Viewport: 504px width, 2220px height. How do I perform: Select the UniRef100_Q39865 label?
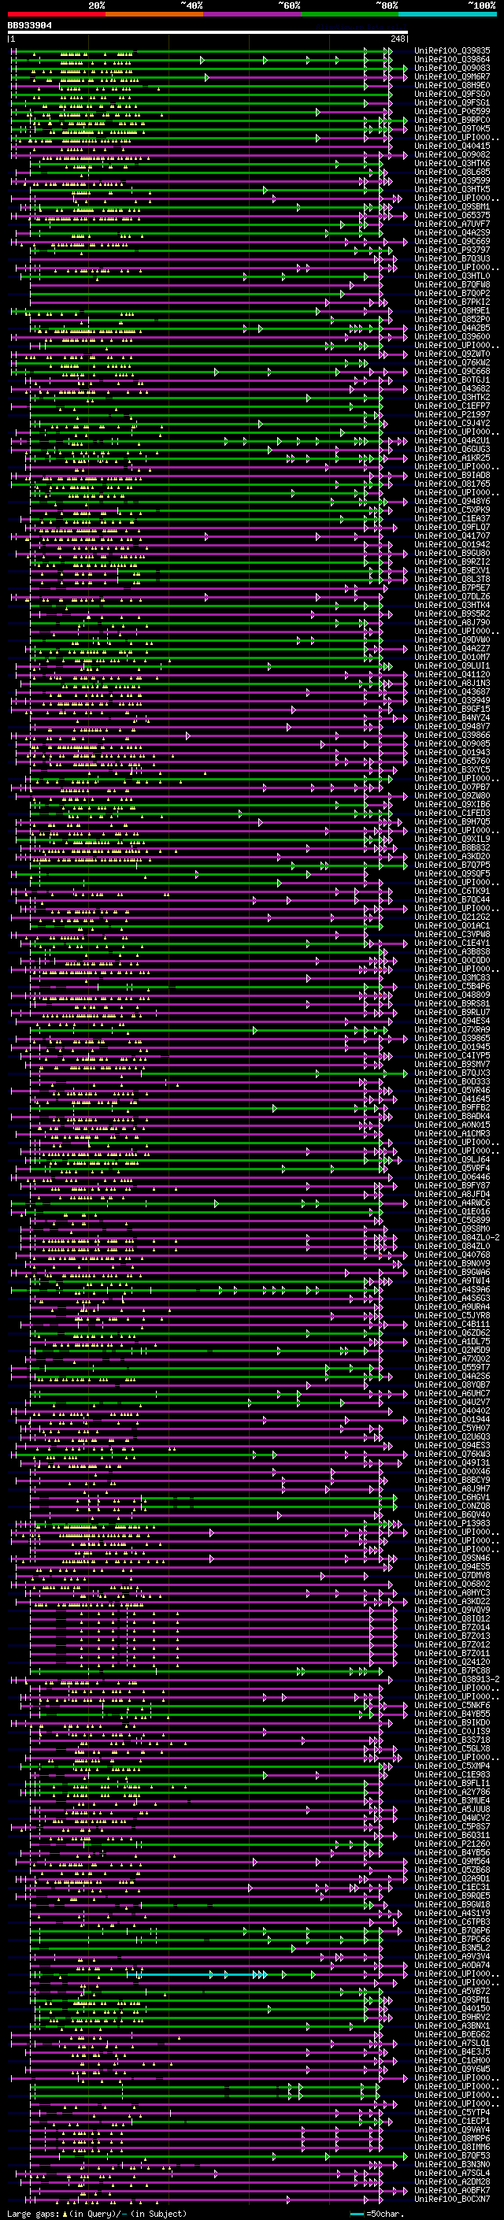coord(452,1039)
